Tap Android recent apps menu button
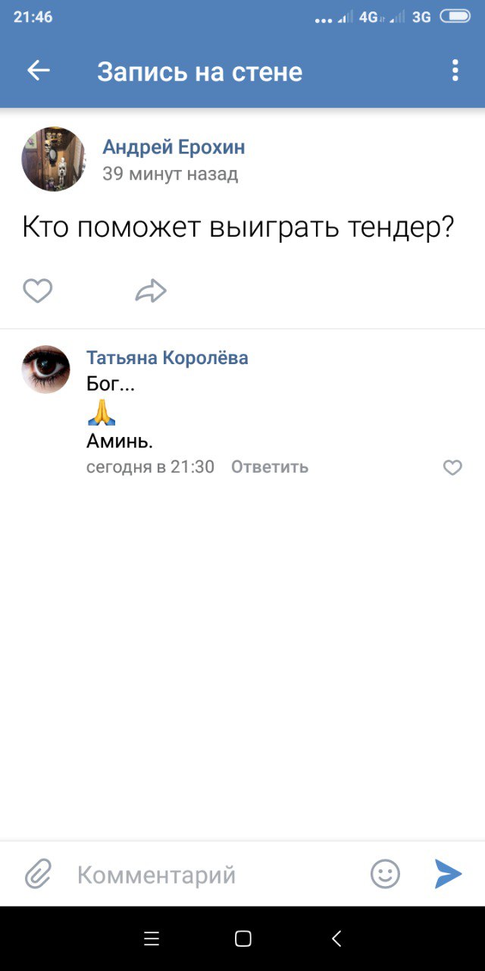This screenshot has height=971, width=485. click(152, 938)
